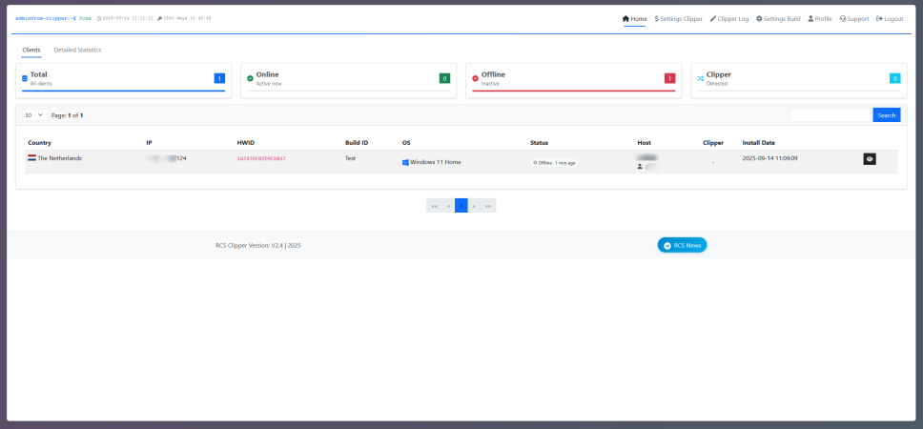
Task: Click the 'Clipper' card title
Action: [x=719, y=74]
